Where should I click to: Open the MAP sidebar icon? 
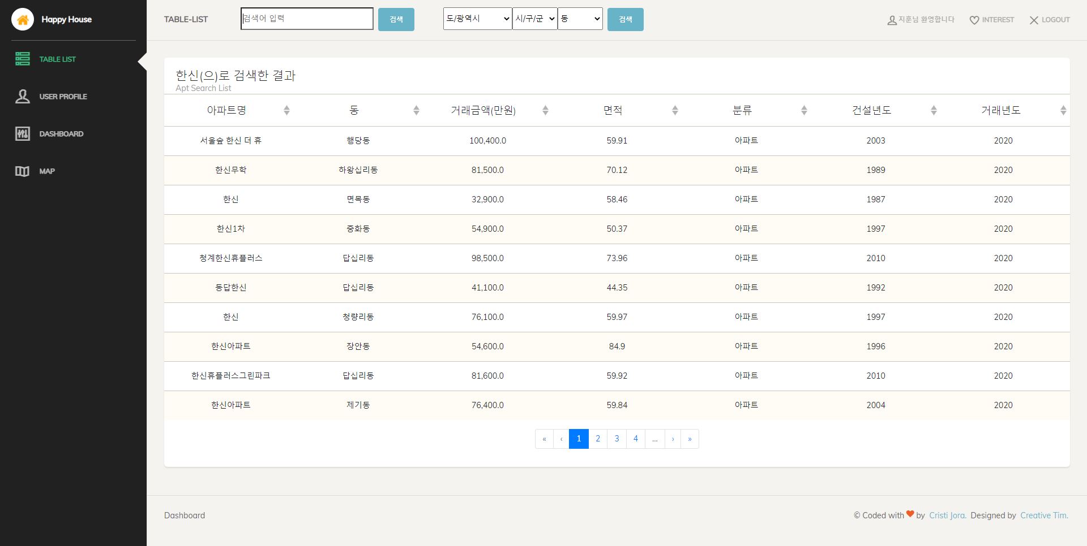(x=22, y=171)
